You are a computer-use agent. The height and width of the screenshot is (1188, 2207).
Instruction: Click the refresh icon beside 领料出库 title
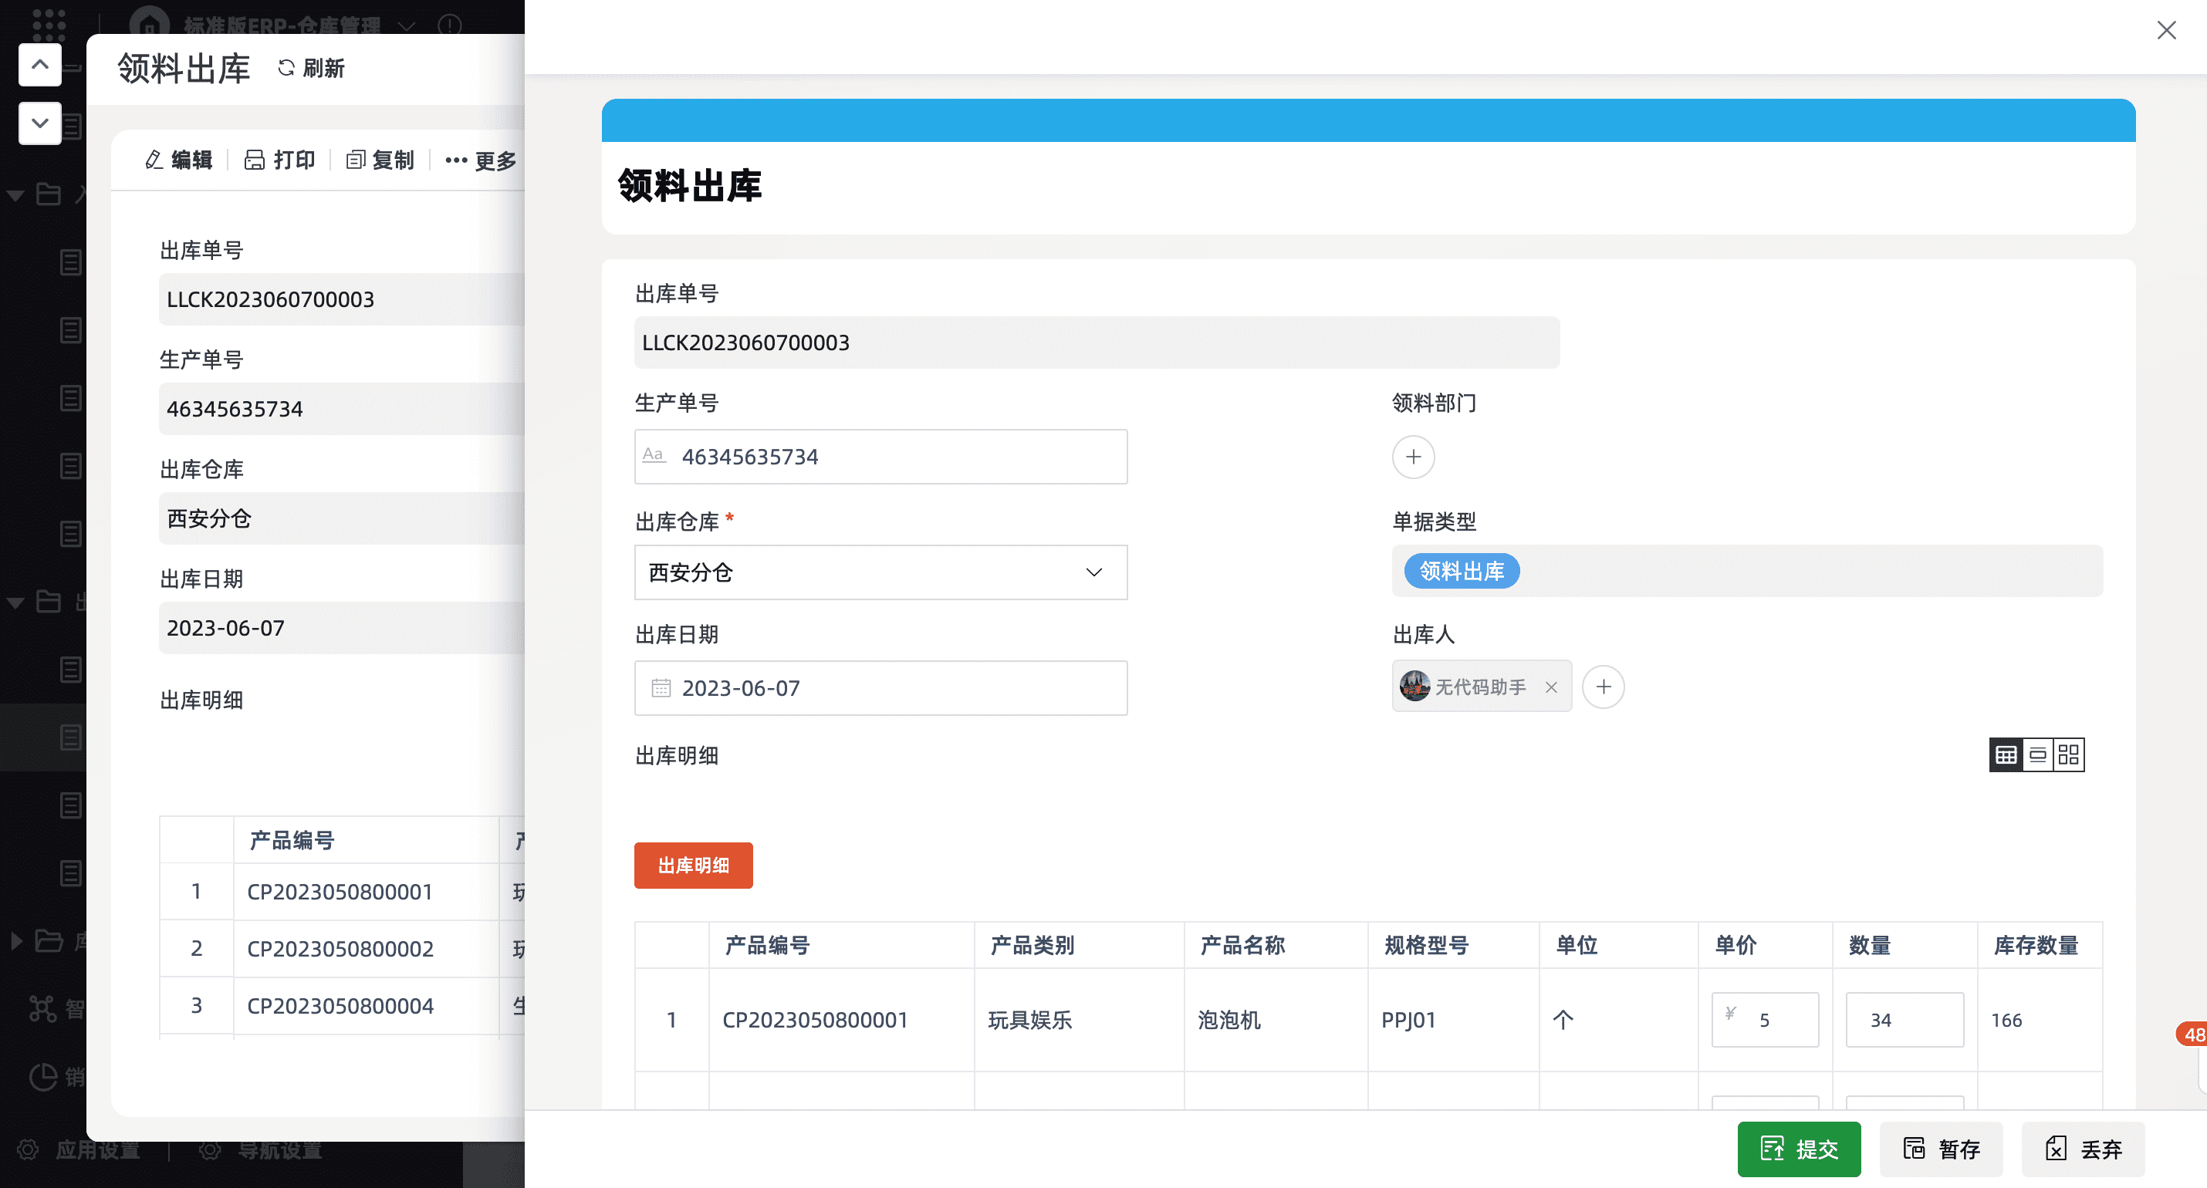tap(287, 68)
